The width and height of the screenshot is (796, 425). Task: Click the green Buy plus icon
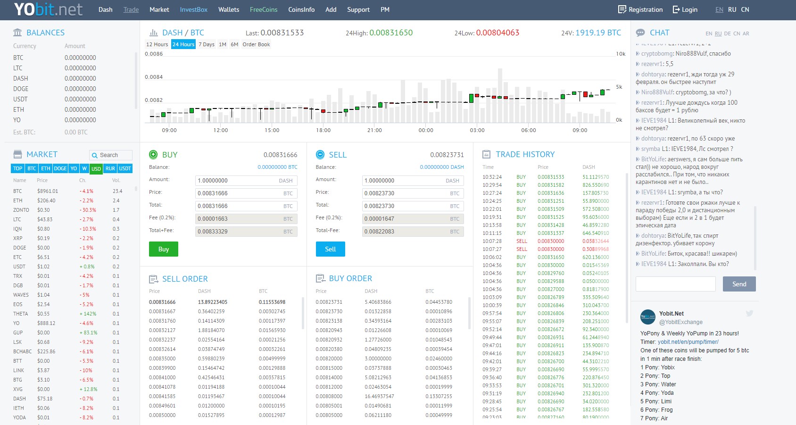[x=153, y=154]
